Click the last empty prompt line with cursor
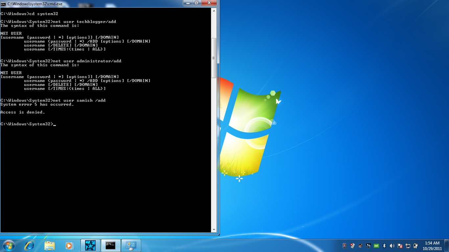Viewport: 449px width, 252px height. (28, 124)
